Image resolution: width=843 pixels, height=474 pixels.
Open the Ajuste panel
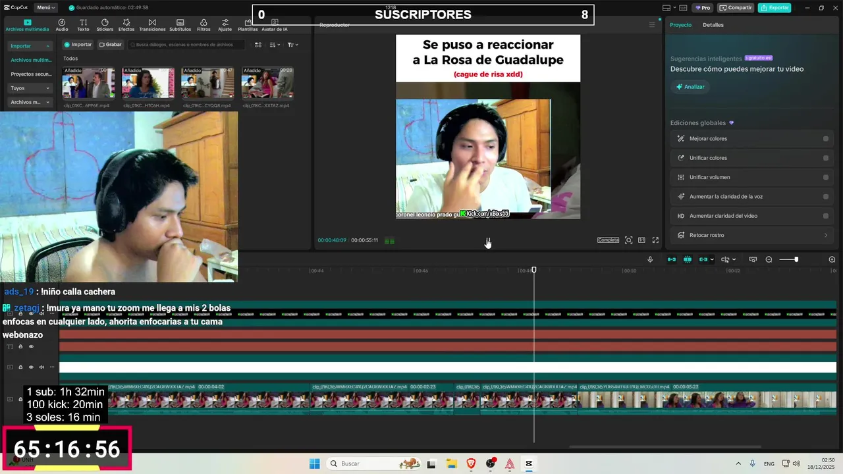point(225,25)
